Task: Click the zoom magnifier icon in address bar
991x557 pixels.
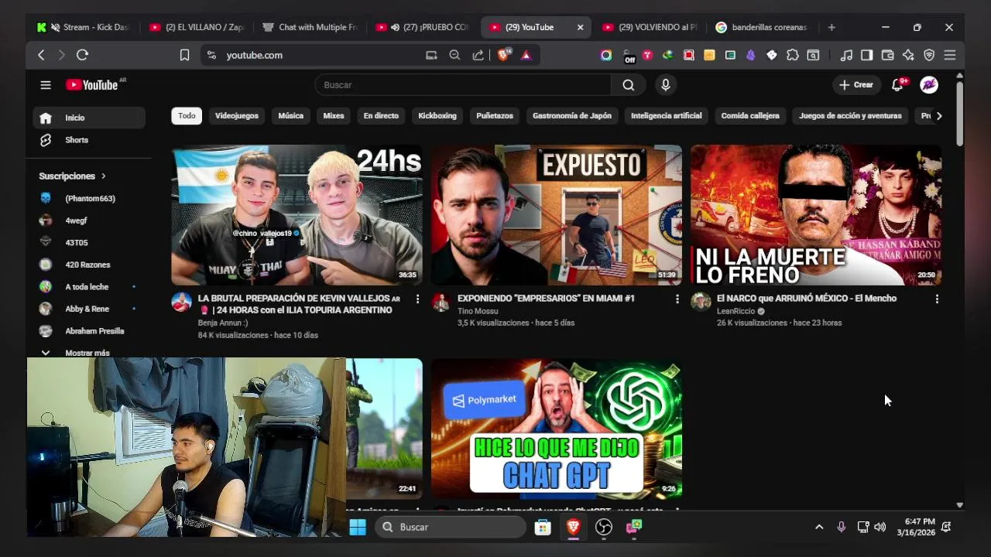Action: coord(454,55)
